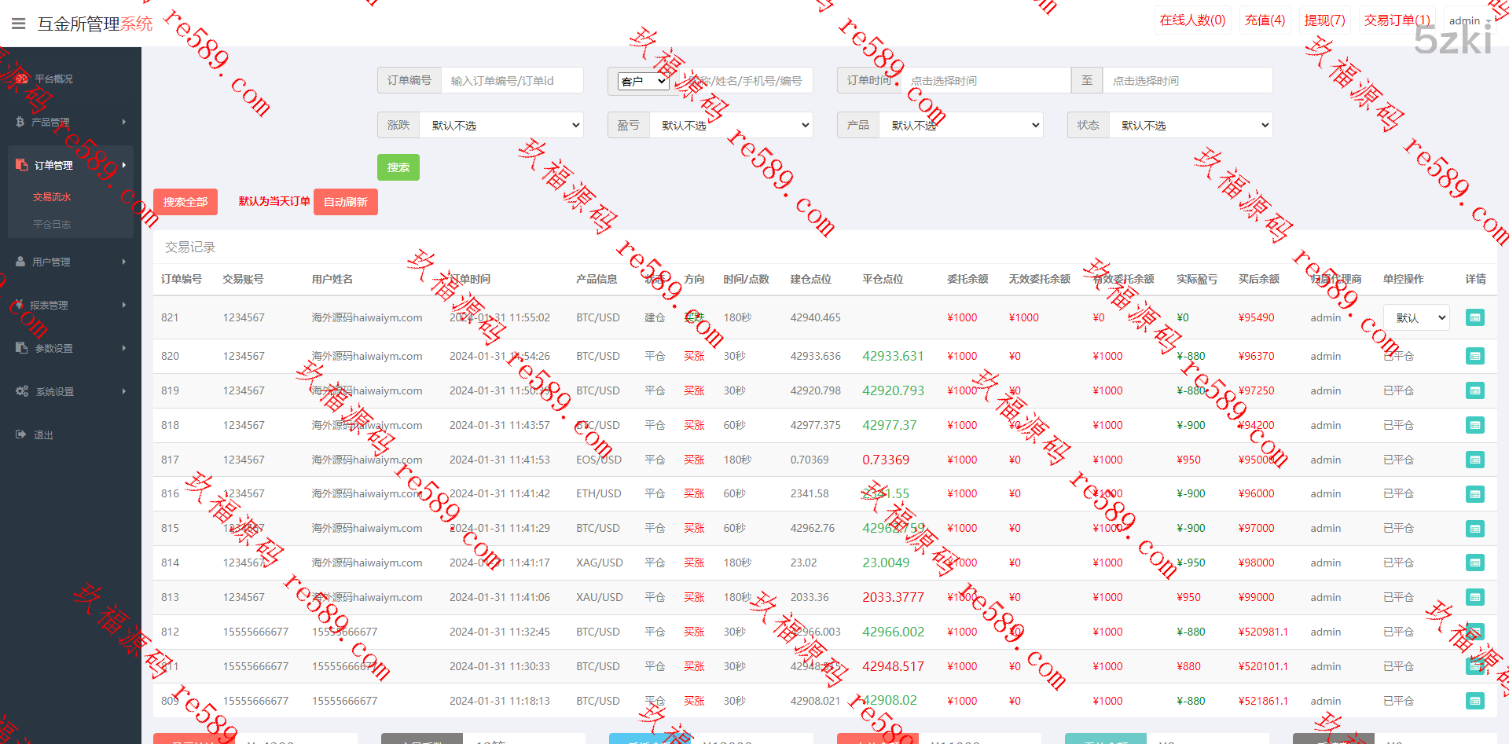The width and height of the screenshot is (1509, 744).
Task: Click the 自动刷新 button
Action: click(345, 202)
